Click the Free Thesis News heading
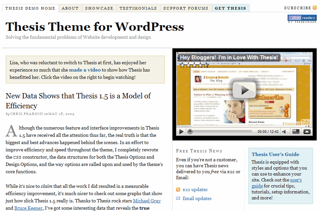 pos(199,151)
